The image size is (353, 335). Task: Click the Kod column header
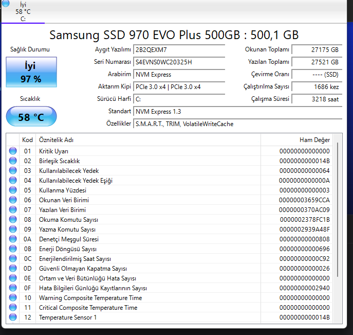pos(27,140)
